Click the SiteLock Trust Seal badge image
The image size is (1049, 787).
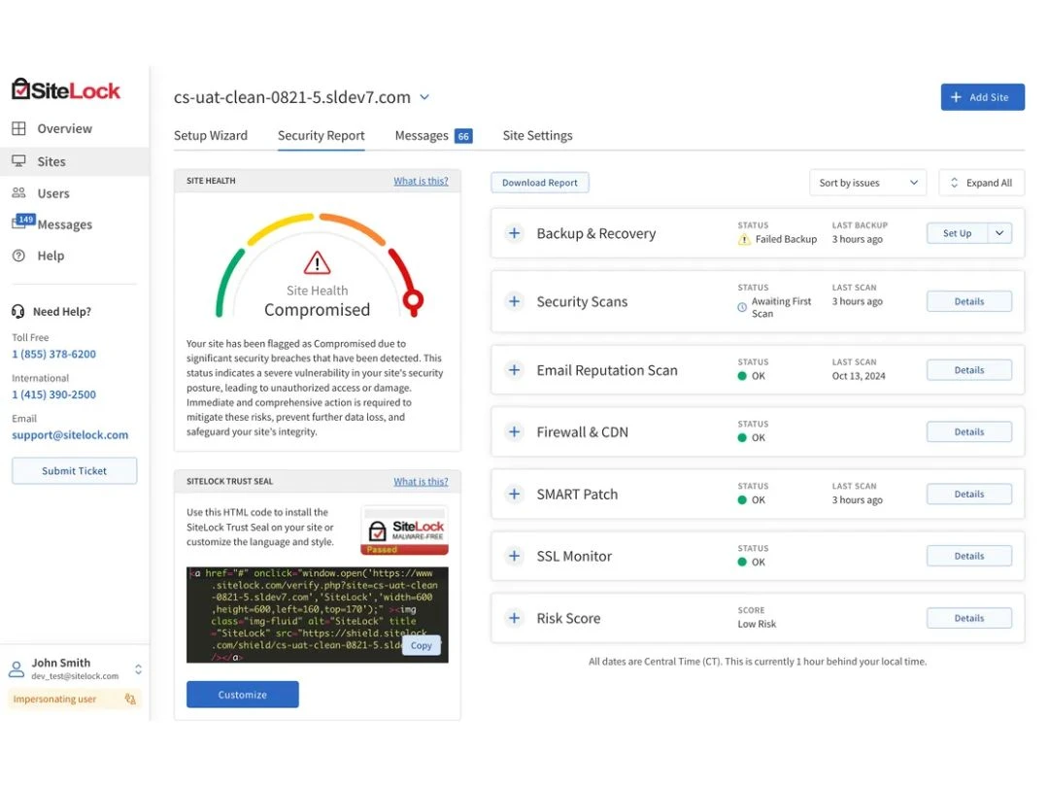click(404, 531)
